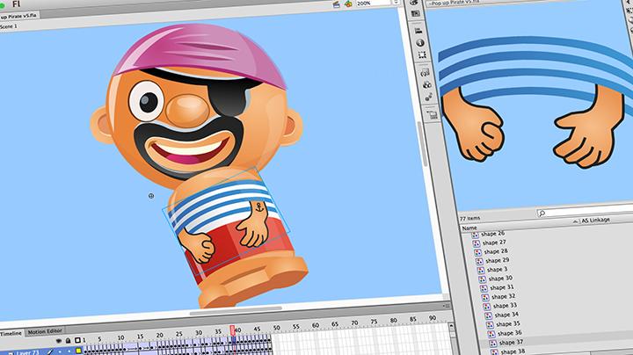Click the AS Linkage column header
The width and height of the screenshot is (633, 355).
point(602,221)
